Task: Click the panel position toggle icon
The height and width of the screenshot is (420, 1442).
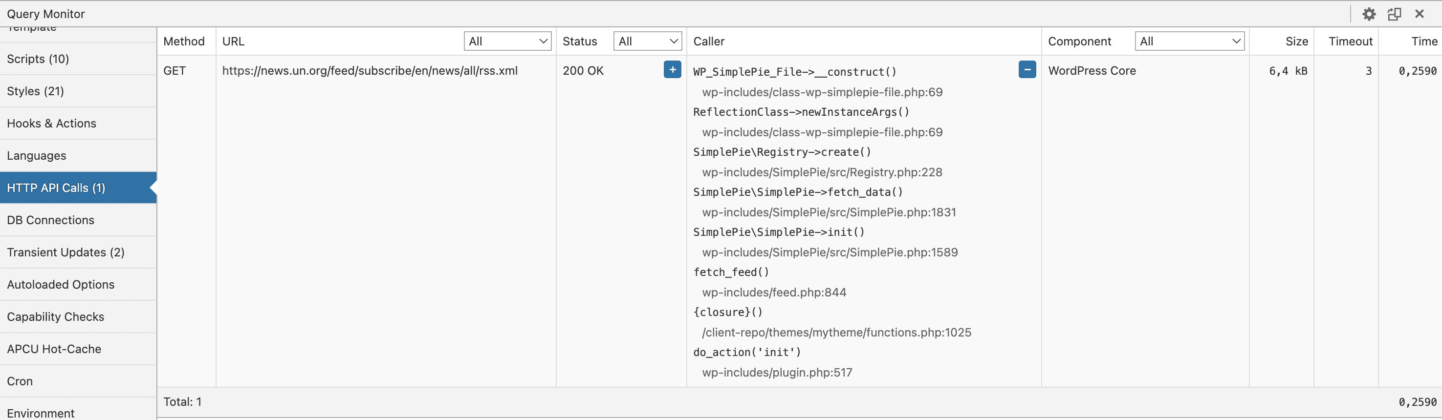Action: coord(1394,14)
